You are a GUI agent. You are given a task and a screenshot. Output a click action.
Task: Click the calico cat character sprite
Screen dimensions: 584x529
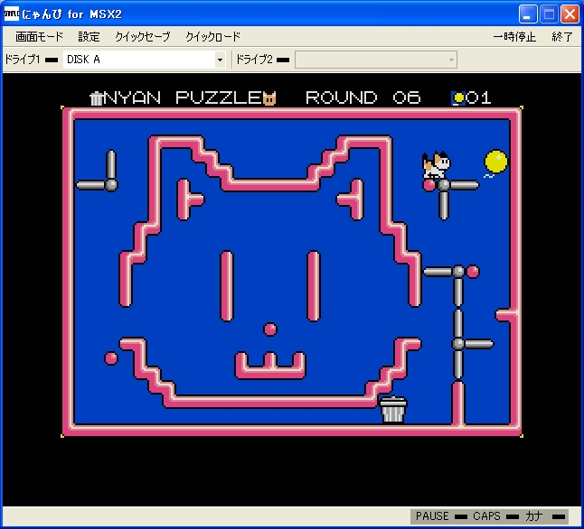coord(436,164)
